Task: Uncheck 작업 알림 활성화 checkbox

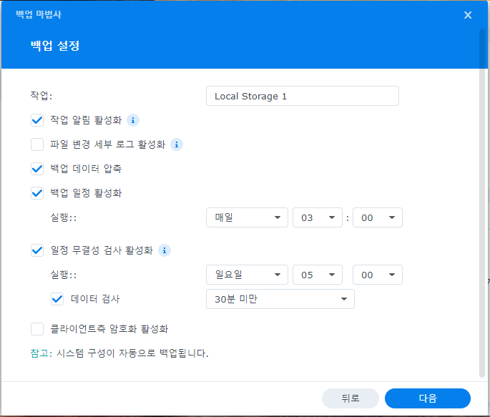Action: pos(37,120)
